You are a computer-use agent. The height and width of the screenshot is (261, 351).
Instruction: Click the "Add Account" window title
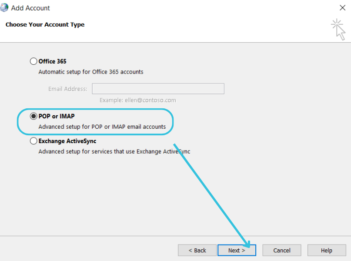point(30,8)
